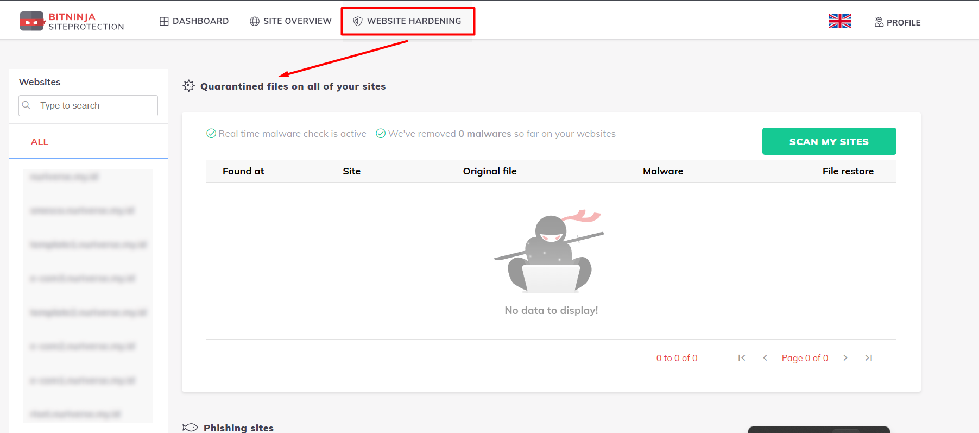979x433 pixels.
Task: Click the real time malware check icon
Action: click(x=211, y=134)
